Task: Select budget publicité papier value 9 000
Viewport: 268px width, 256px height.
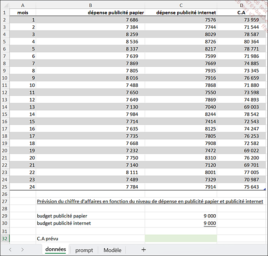Action: [x=181, y=216]
